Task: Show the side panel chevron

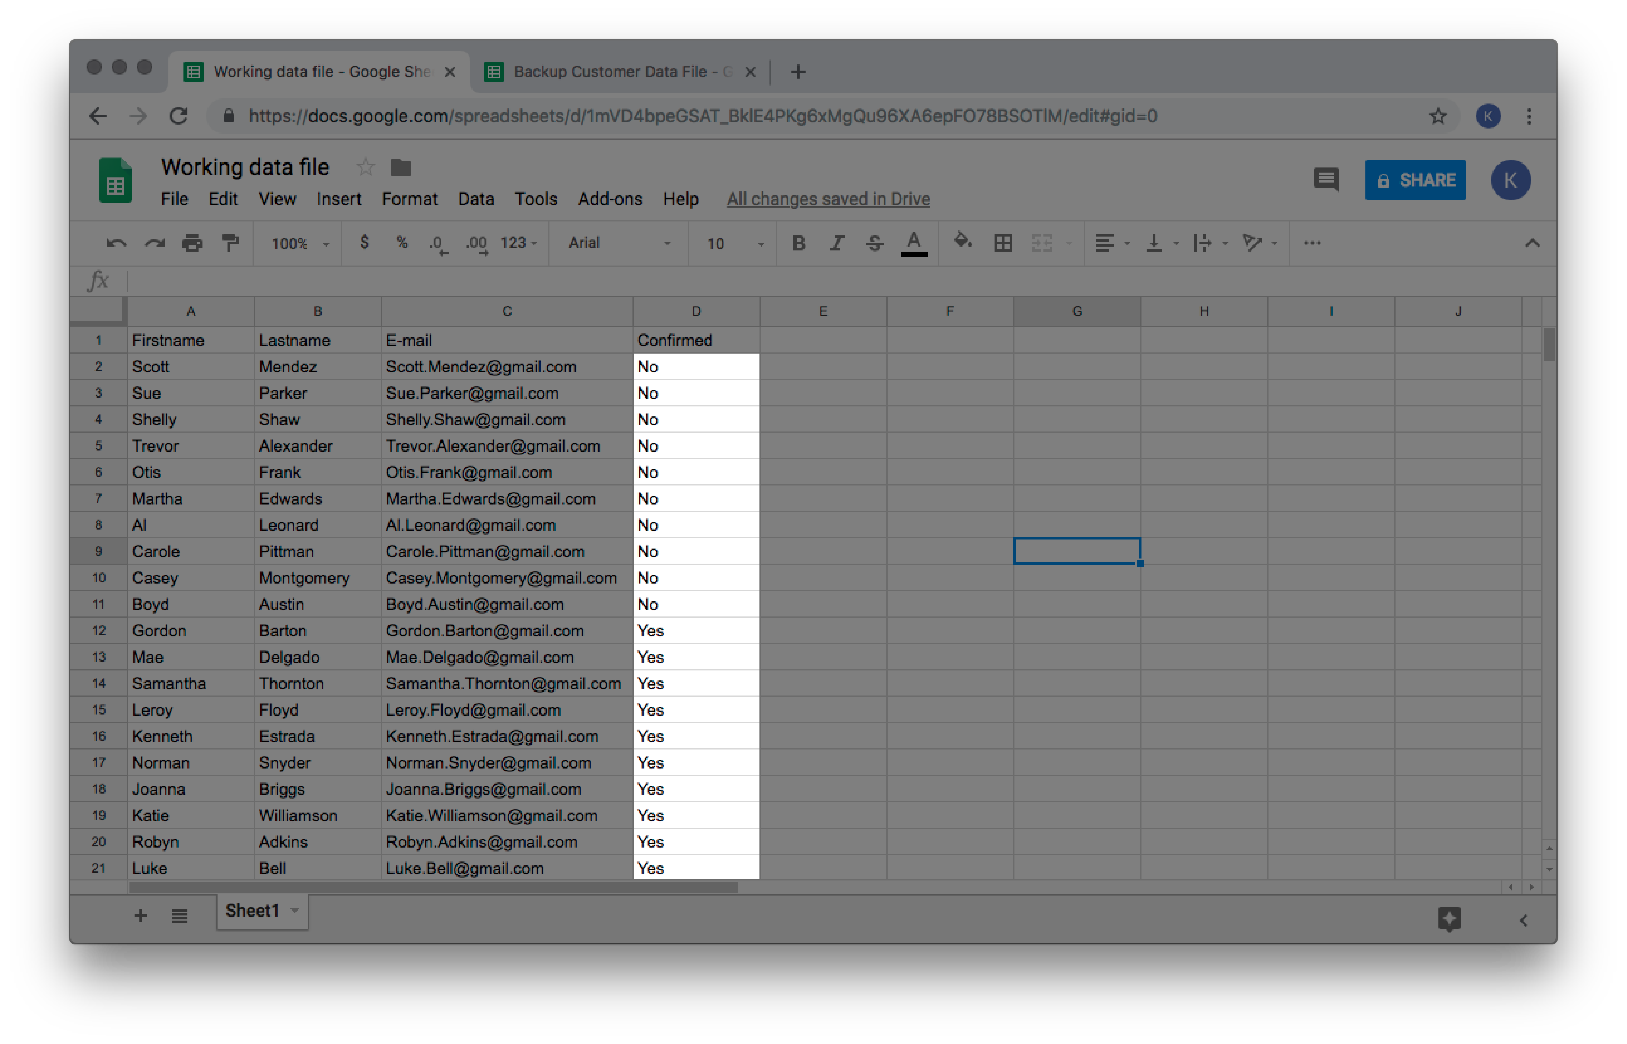Action: (x=1523, y=920)
